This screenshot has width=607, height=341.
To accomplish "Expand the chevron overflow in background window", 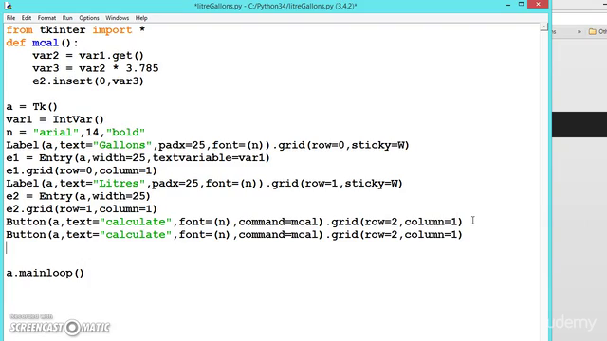I will [579, 31].
